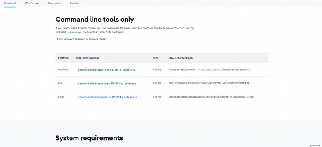The height and width of the screenshot is (147, 322).
Task: Download commandlinetools-linux-8512546_latest.zip
Action: pyautogui.click(x=107, y=97)
